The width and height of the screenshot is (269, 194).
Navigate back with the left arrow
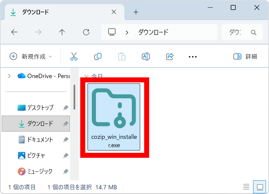click(x=14, y=32)
